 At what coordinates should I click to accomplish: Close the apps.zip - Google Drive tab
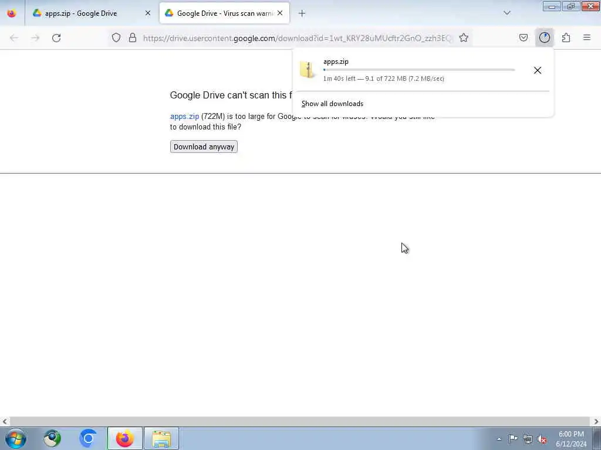click(x=147, y=13)
